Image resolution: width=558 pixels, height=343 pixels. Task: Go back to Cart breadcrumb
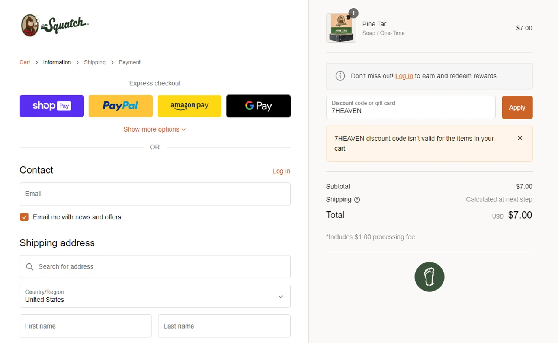25,62
